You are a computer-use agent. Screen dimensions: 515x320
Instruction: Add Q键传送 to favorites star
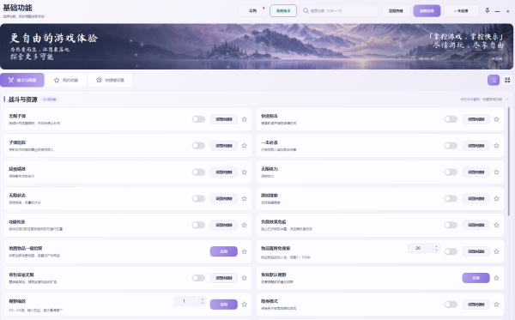(x=244, y=225)
